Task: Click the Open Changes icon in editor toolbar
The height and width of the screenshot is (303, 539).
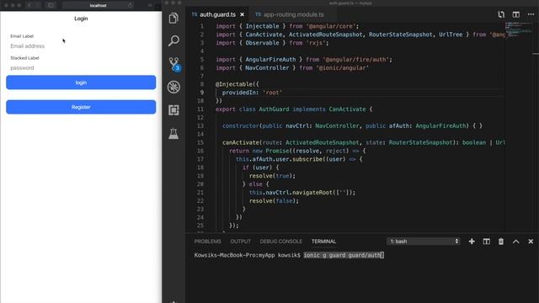Action: tap(501, 14)
